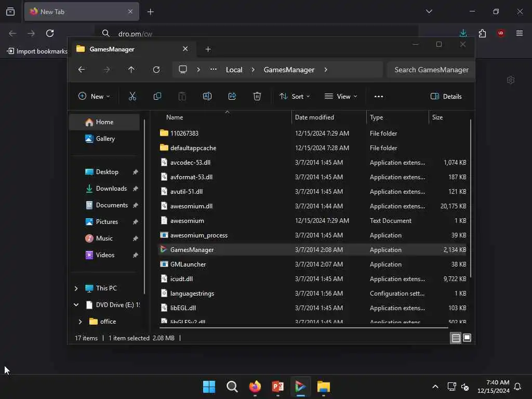Reload the Firefox page
The width and height of the screenshot is (532, 399).
(50, 33)
